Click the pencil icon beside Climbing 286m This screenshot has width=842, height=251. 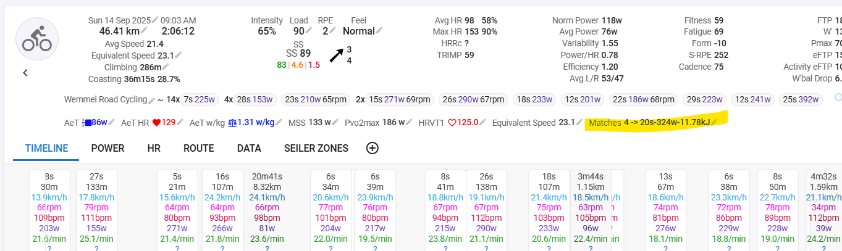coord(166,67)
